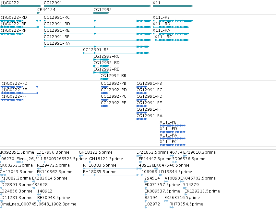Open EP14447.3prime clone
This screenshot has height=209, width=276.
[140, 162]
